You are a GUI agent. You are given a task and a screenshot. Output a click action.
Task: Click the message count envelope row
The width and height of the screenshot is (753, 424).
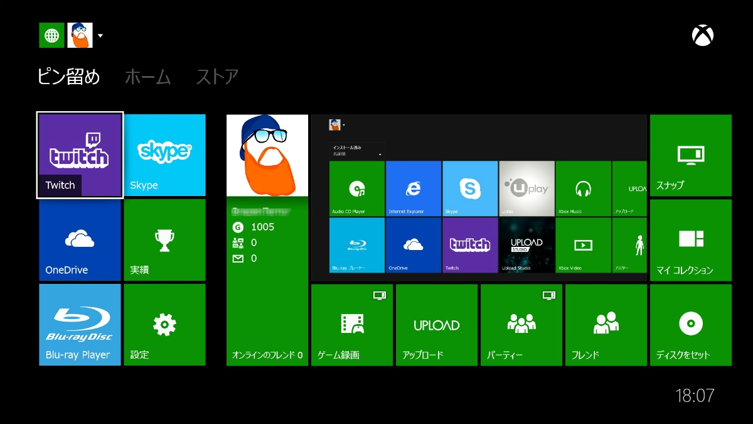pyautogui.click(x=245, y=258)
